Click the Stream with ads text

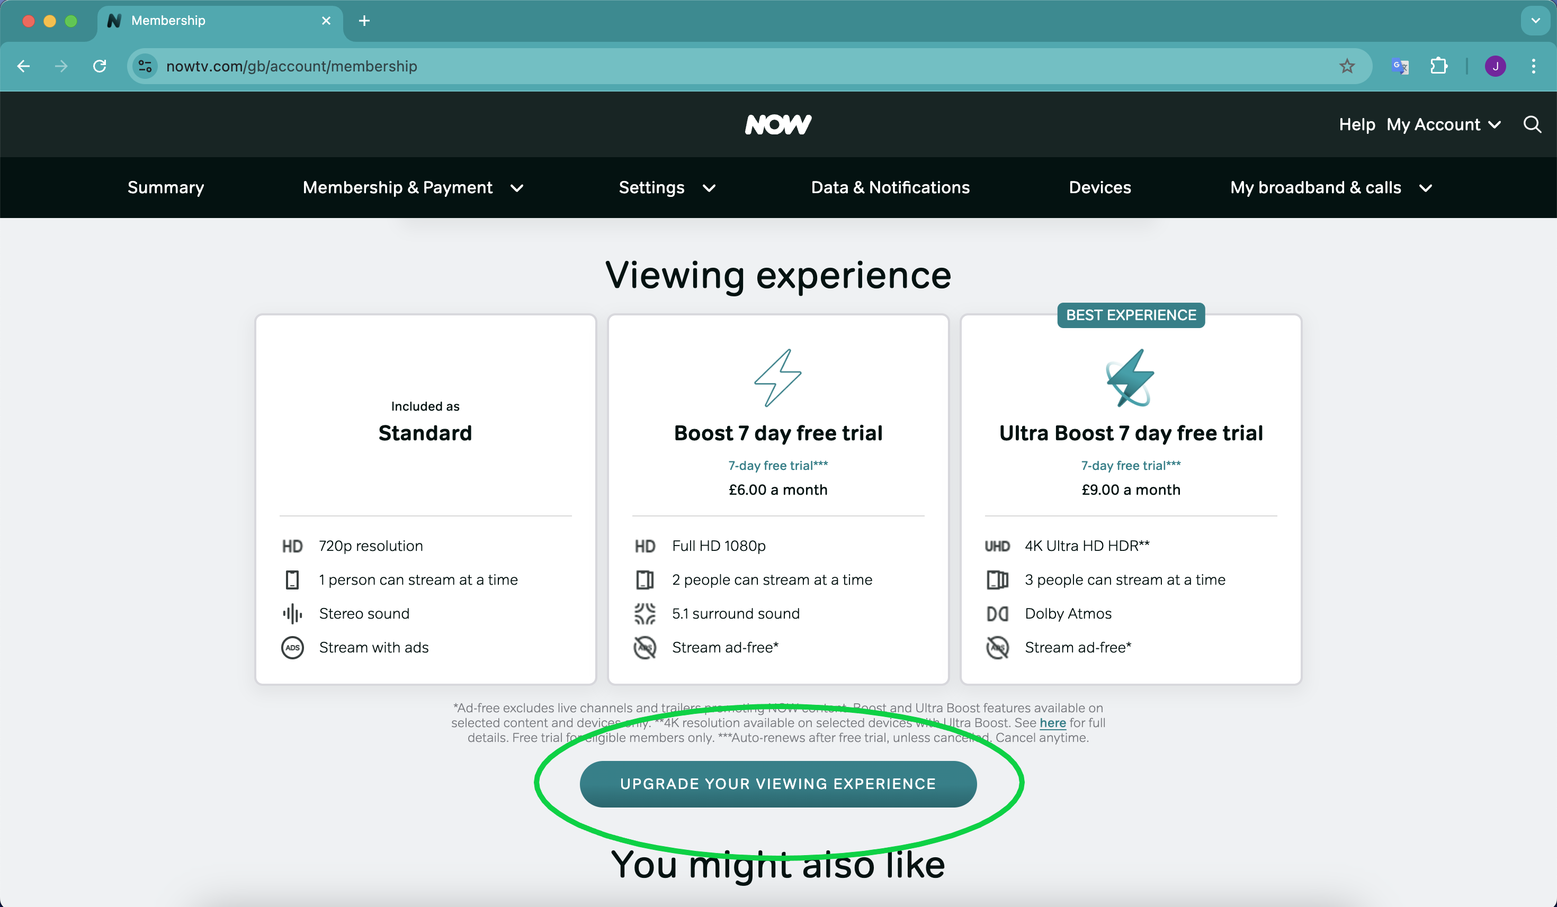(x=374, y=648)
